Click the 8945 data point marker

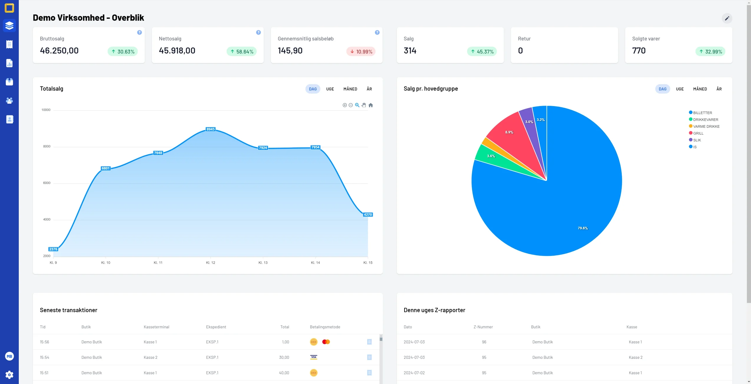[x=211, y=129]
